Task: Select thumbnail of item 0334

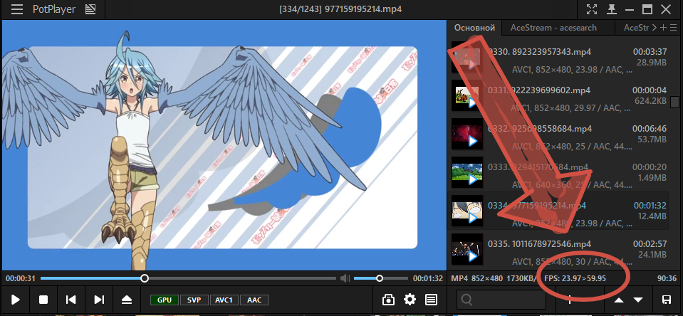Action: point(467,211)
